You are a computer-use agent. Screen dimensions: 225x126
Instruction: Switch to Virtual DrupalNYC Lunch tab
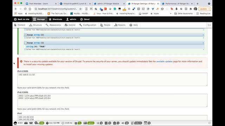pos(75,3)
